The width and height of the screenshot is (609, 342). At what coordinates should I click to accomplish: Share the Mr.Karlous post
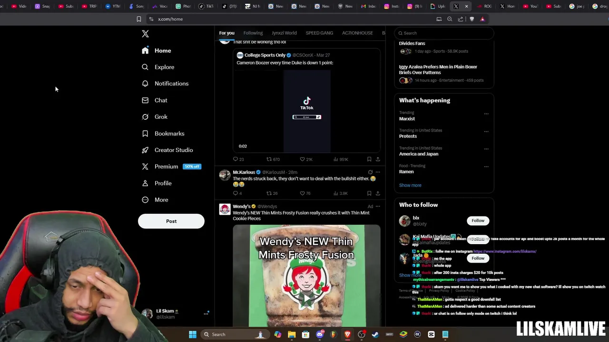coord(378,193)
